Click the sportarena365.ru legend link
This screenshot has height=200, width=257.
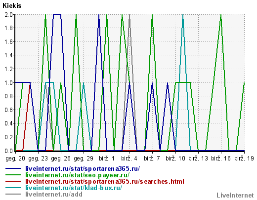pyautogui.click(x=83, y=168)
